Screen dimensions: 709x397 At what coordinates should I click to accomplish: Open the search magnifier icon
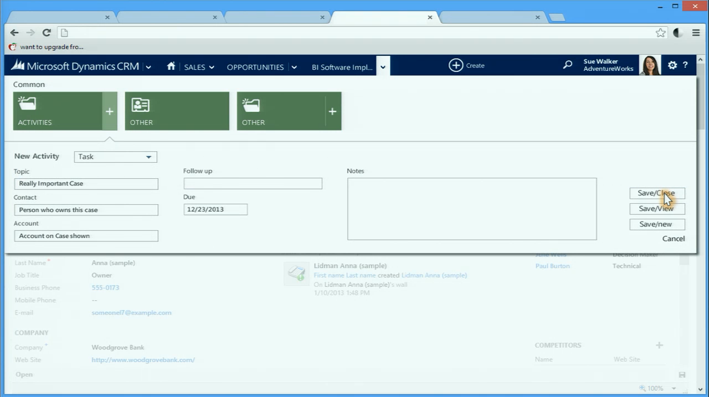coord(567,65)
